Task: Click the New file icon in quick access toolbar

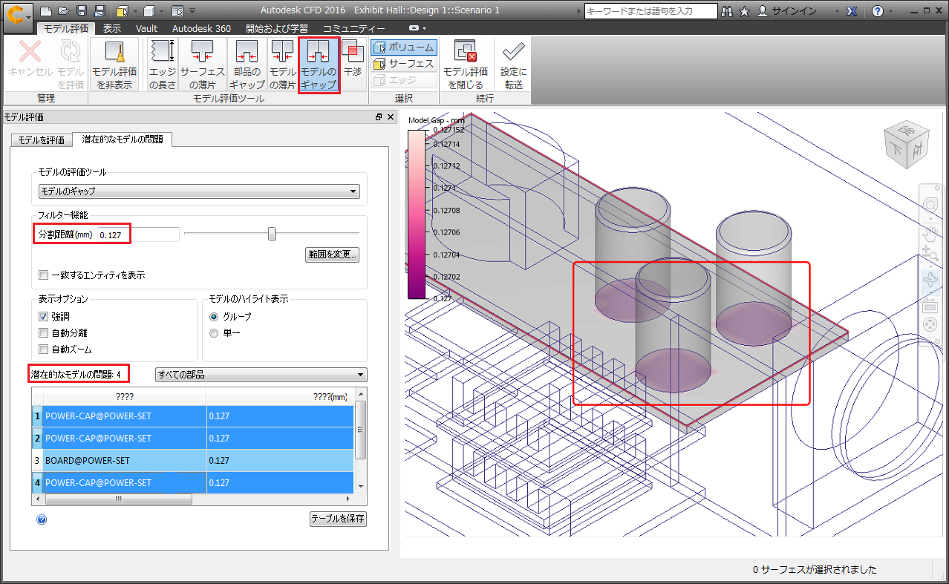Action: 46,11
